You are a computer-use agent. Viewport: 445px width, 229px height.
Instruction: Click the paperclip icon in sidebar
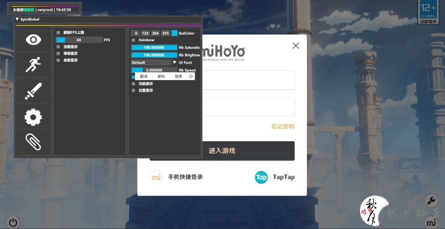(x=33, y=142)
